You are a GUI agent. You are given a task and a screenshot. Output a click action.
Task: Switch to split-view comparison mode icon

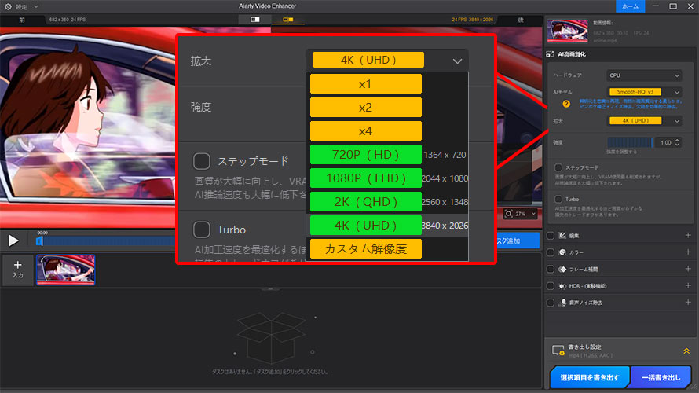pyautogui.click(x=288, y=20)
